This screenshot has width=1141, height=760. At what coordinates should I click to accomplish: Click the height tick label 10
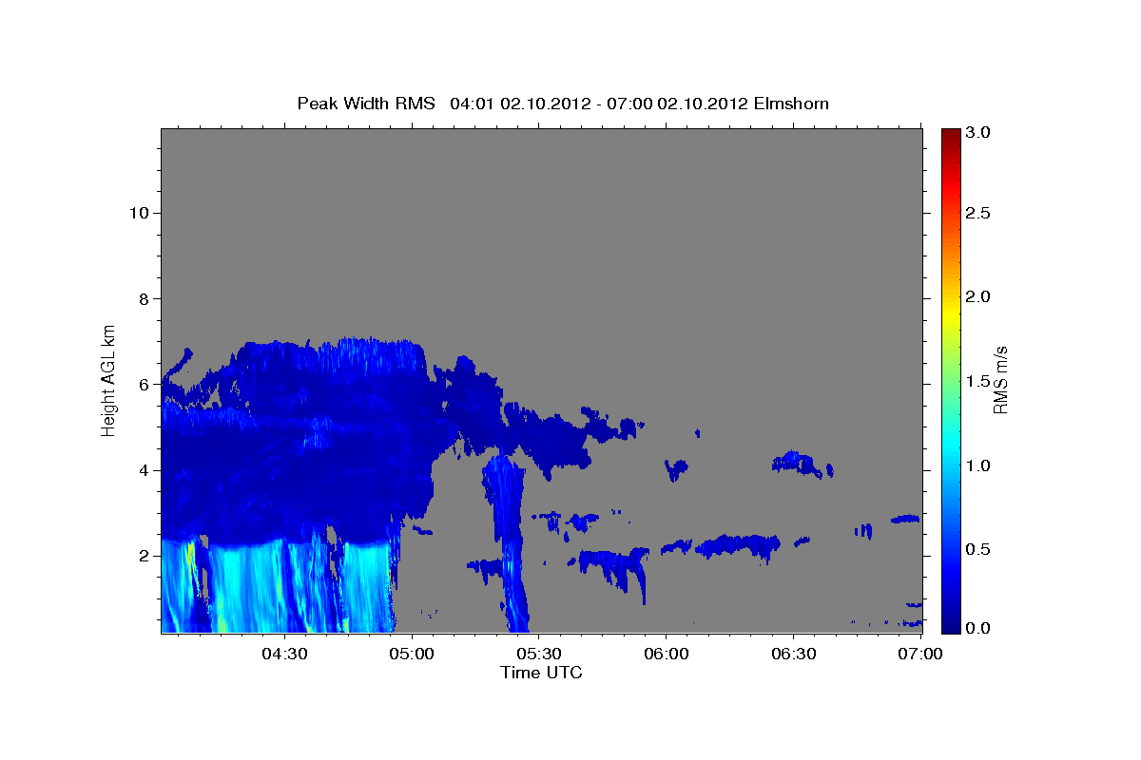pos(138,213)
